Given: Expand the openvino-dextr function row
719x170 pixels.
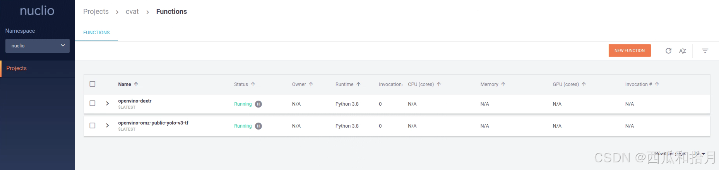Looking at the screenshot, I should tap(107, 104).
